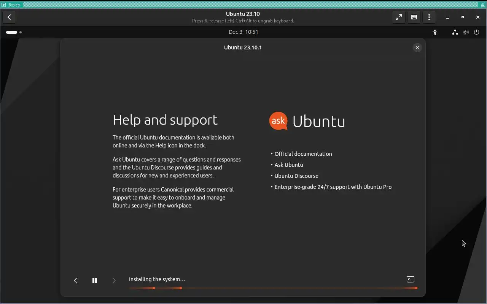Click the Ask Ubuntu list item
This screenshot has width=487, height=304.
[x=289, y=165]
